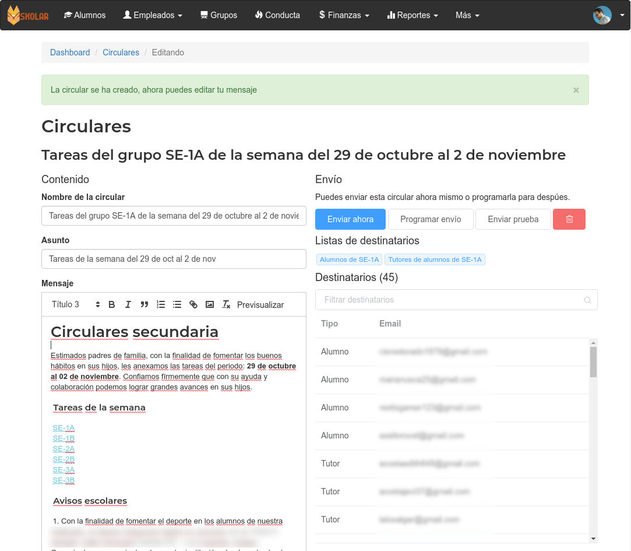Delete circular with red trash button

coord(569,219)
